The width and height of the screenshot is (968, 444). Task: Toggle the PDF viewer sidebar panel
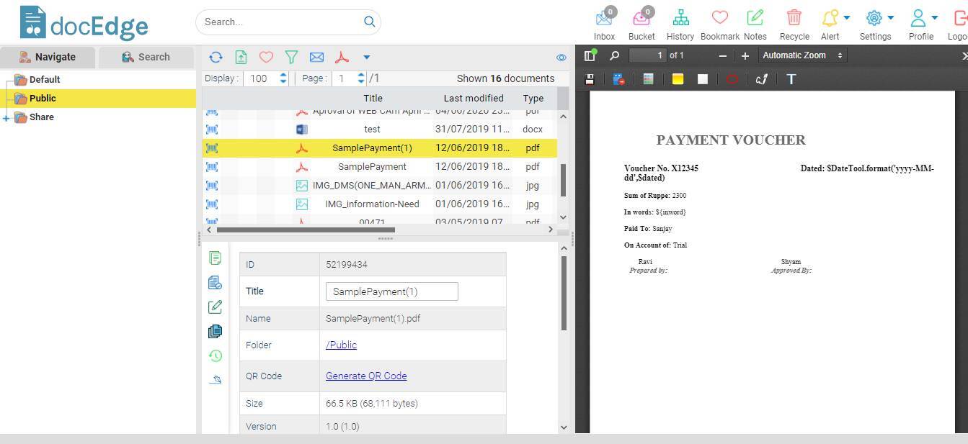[x=590, y=55]
